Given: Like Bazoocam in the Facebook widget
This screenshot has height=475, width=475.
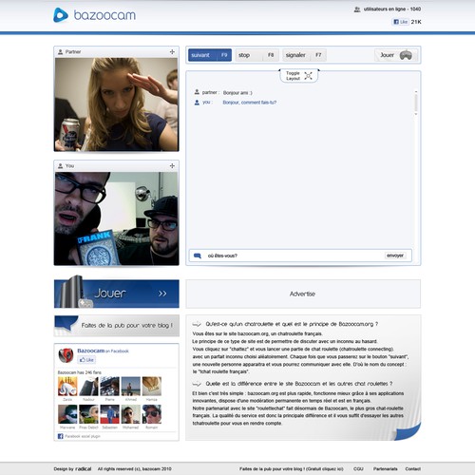Looking at the screenshot, I should pos(86,360).
